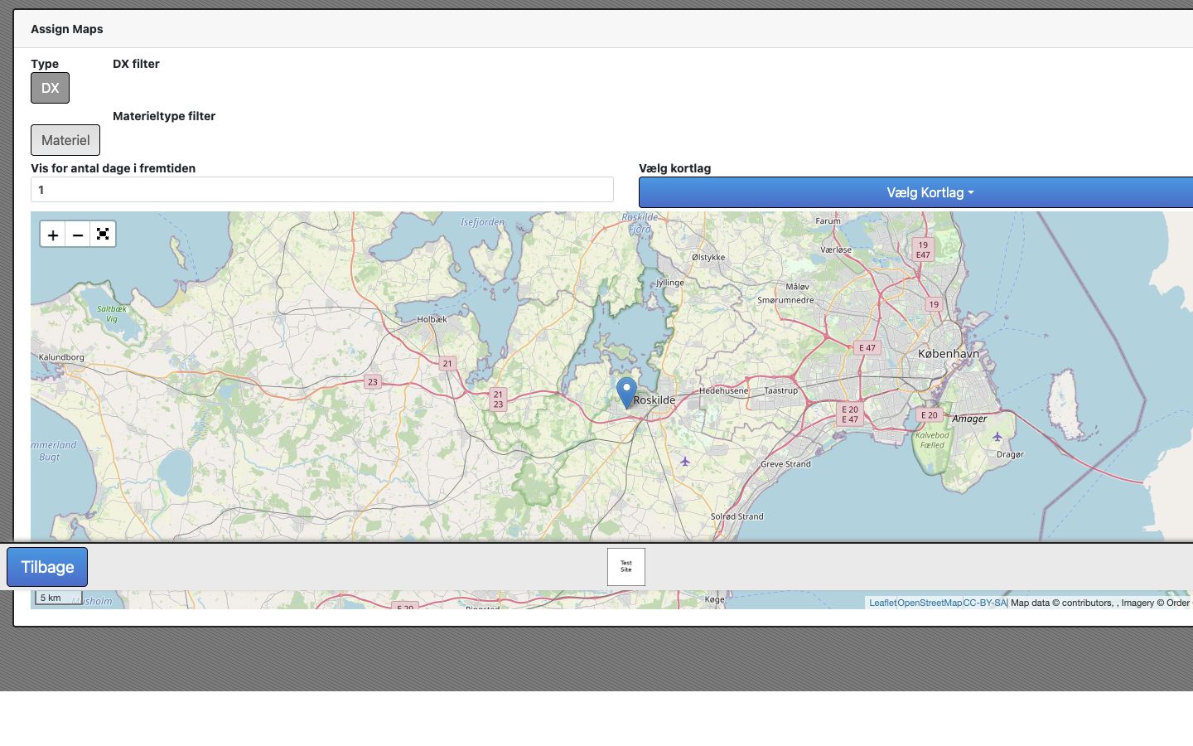Toggle the Materiel type button
Screen dimensions: 1193x746
pyautogui.click(x=65, y=140)
